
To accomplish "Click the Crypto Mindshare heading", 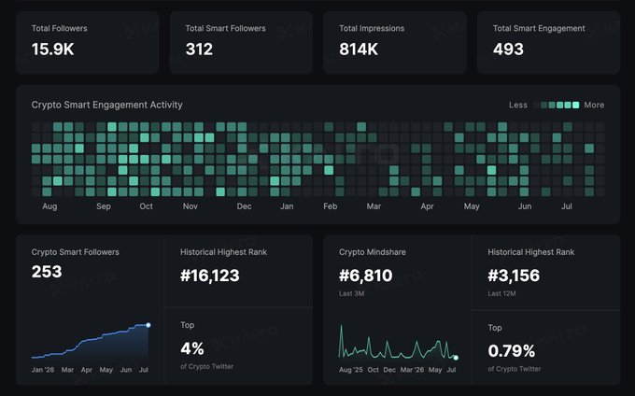I will click(373, 252).
